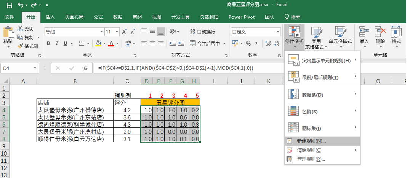Open the borders dropdown arrow
Image resolution: width=407 pixels, height=178 pixels.
click(x=88, y=43)
